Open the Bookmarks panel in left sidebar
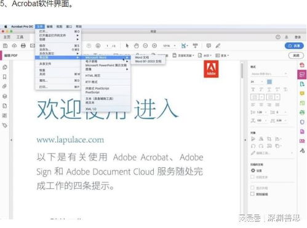This screenshot has height=228, width=307. coord(4,77)
